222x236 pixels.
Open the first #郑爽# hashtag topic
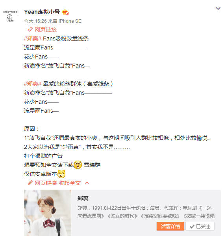tap(33, 38)
